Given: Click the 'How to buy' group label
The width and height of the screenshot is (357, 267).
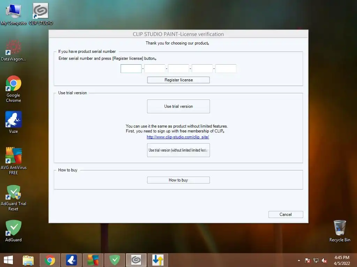Looking at the screenshot, I should tap(68, 170).
